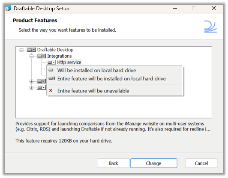Collapse the Integrations tree node
The image size is (228, 178).
point(31,56)
